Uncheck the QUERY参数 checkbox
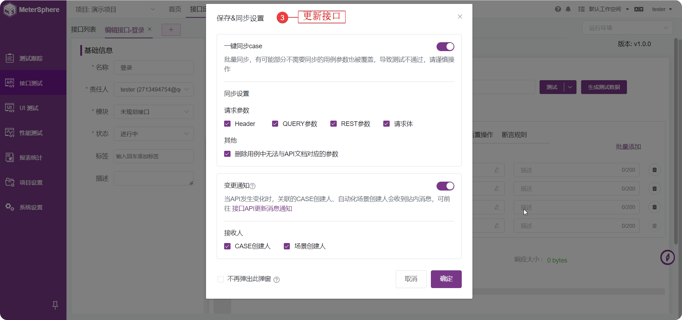The width and height of the screenshot is (682, 320). (275, 124)
